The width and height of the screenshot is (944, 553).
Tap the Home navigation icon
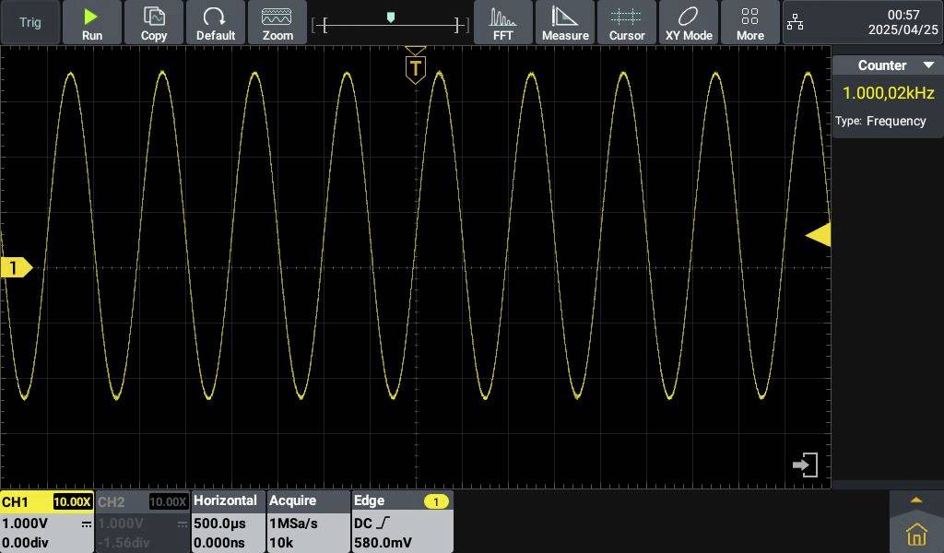coord(915,532)
